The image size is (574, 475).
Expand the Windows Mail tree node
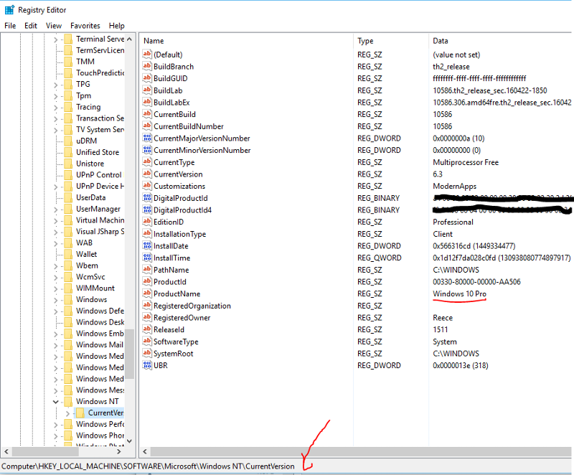tap(56, 345)
